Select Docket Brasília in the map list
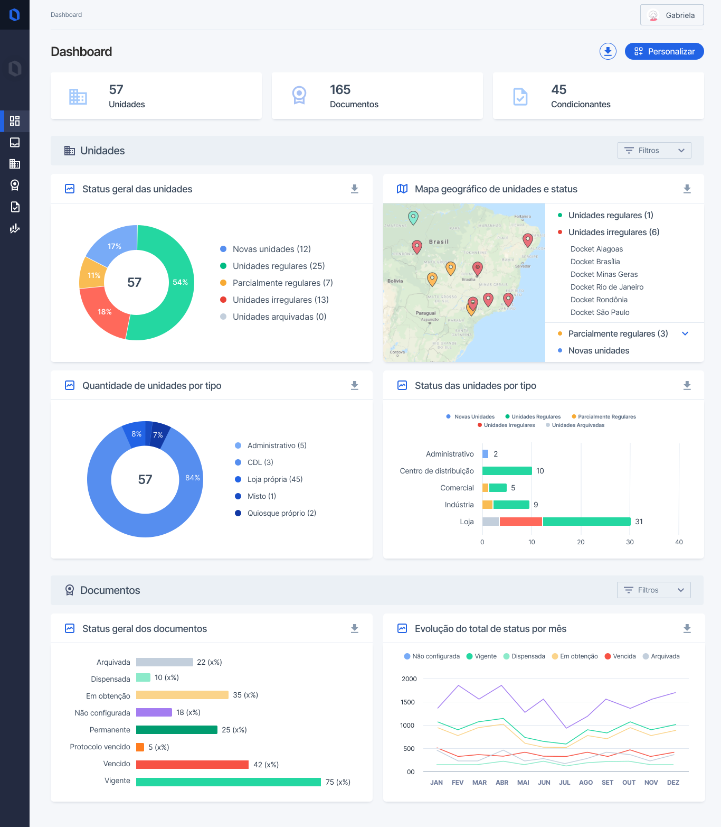The width and height of the screenshot is (721, 827). 595,262
